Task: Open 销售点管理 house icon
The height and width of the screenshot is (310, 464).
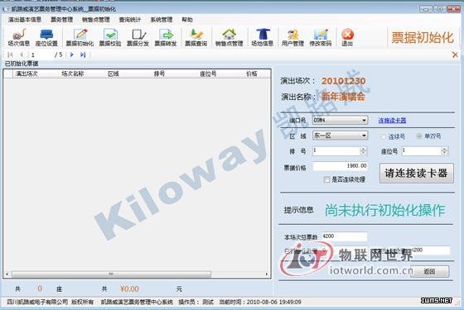Action: click(x=229, y=37)
